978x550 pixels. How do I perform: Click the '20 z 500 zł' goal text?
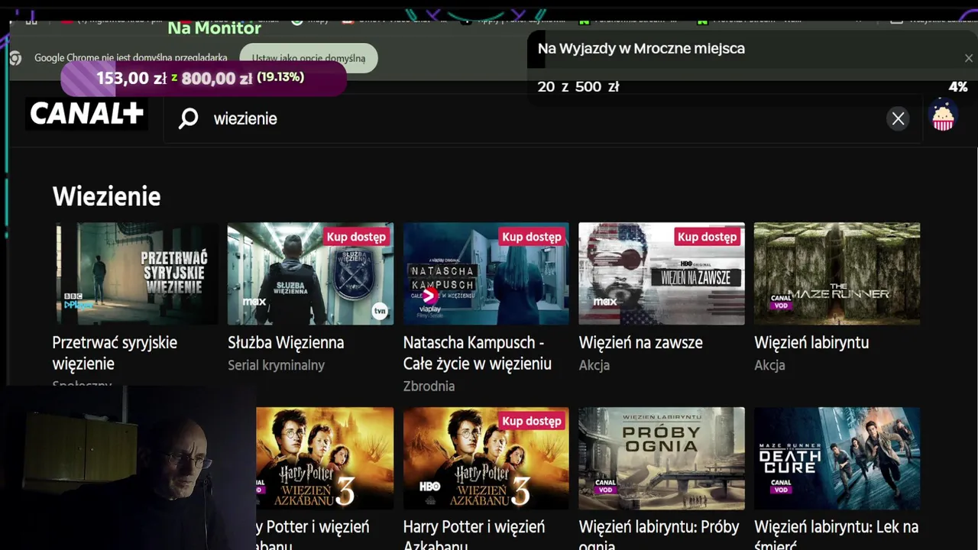(578, 87)
